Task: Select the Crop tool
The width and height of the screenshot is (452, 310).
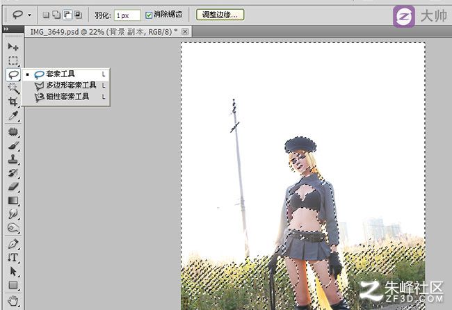Action: 13,101
